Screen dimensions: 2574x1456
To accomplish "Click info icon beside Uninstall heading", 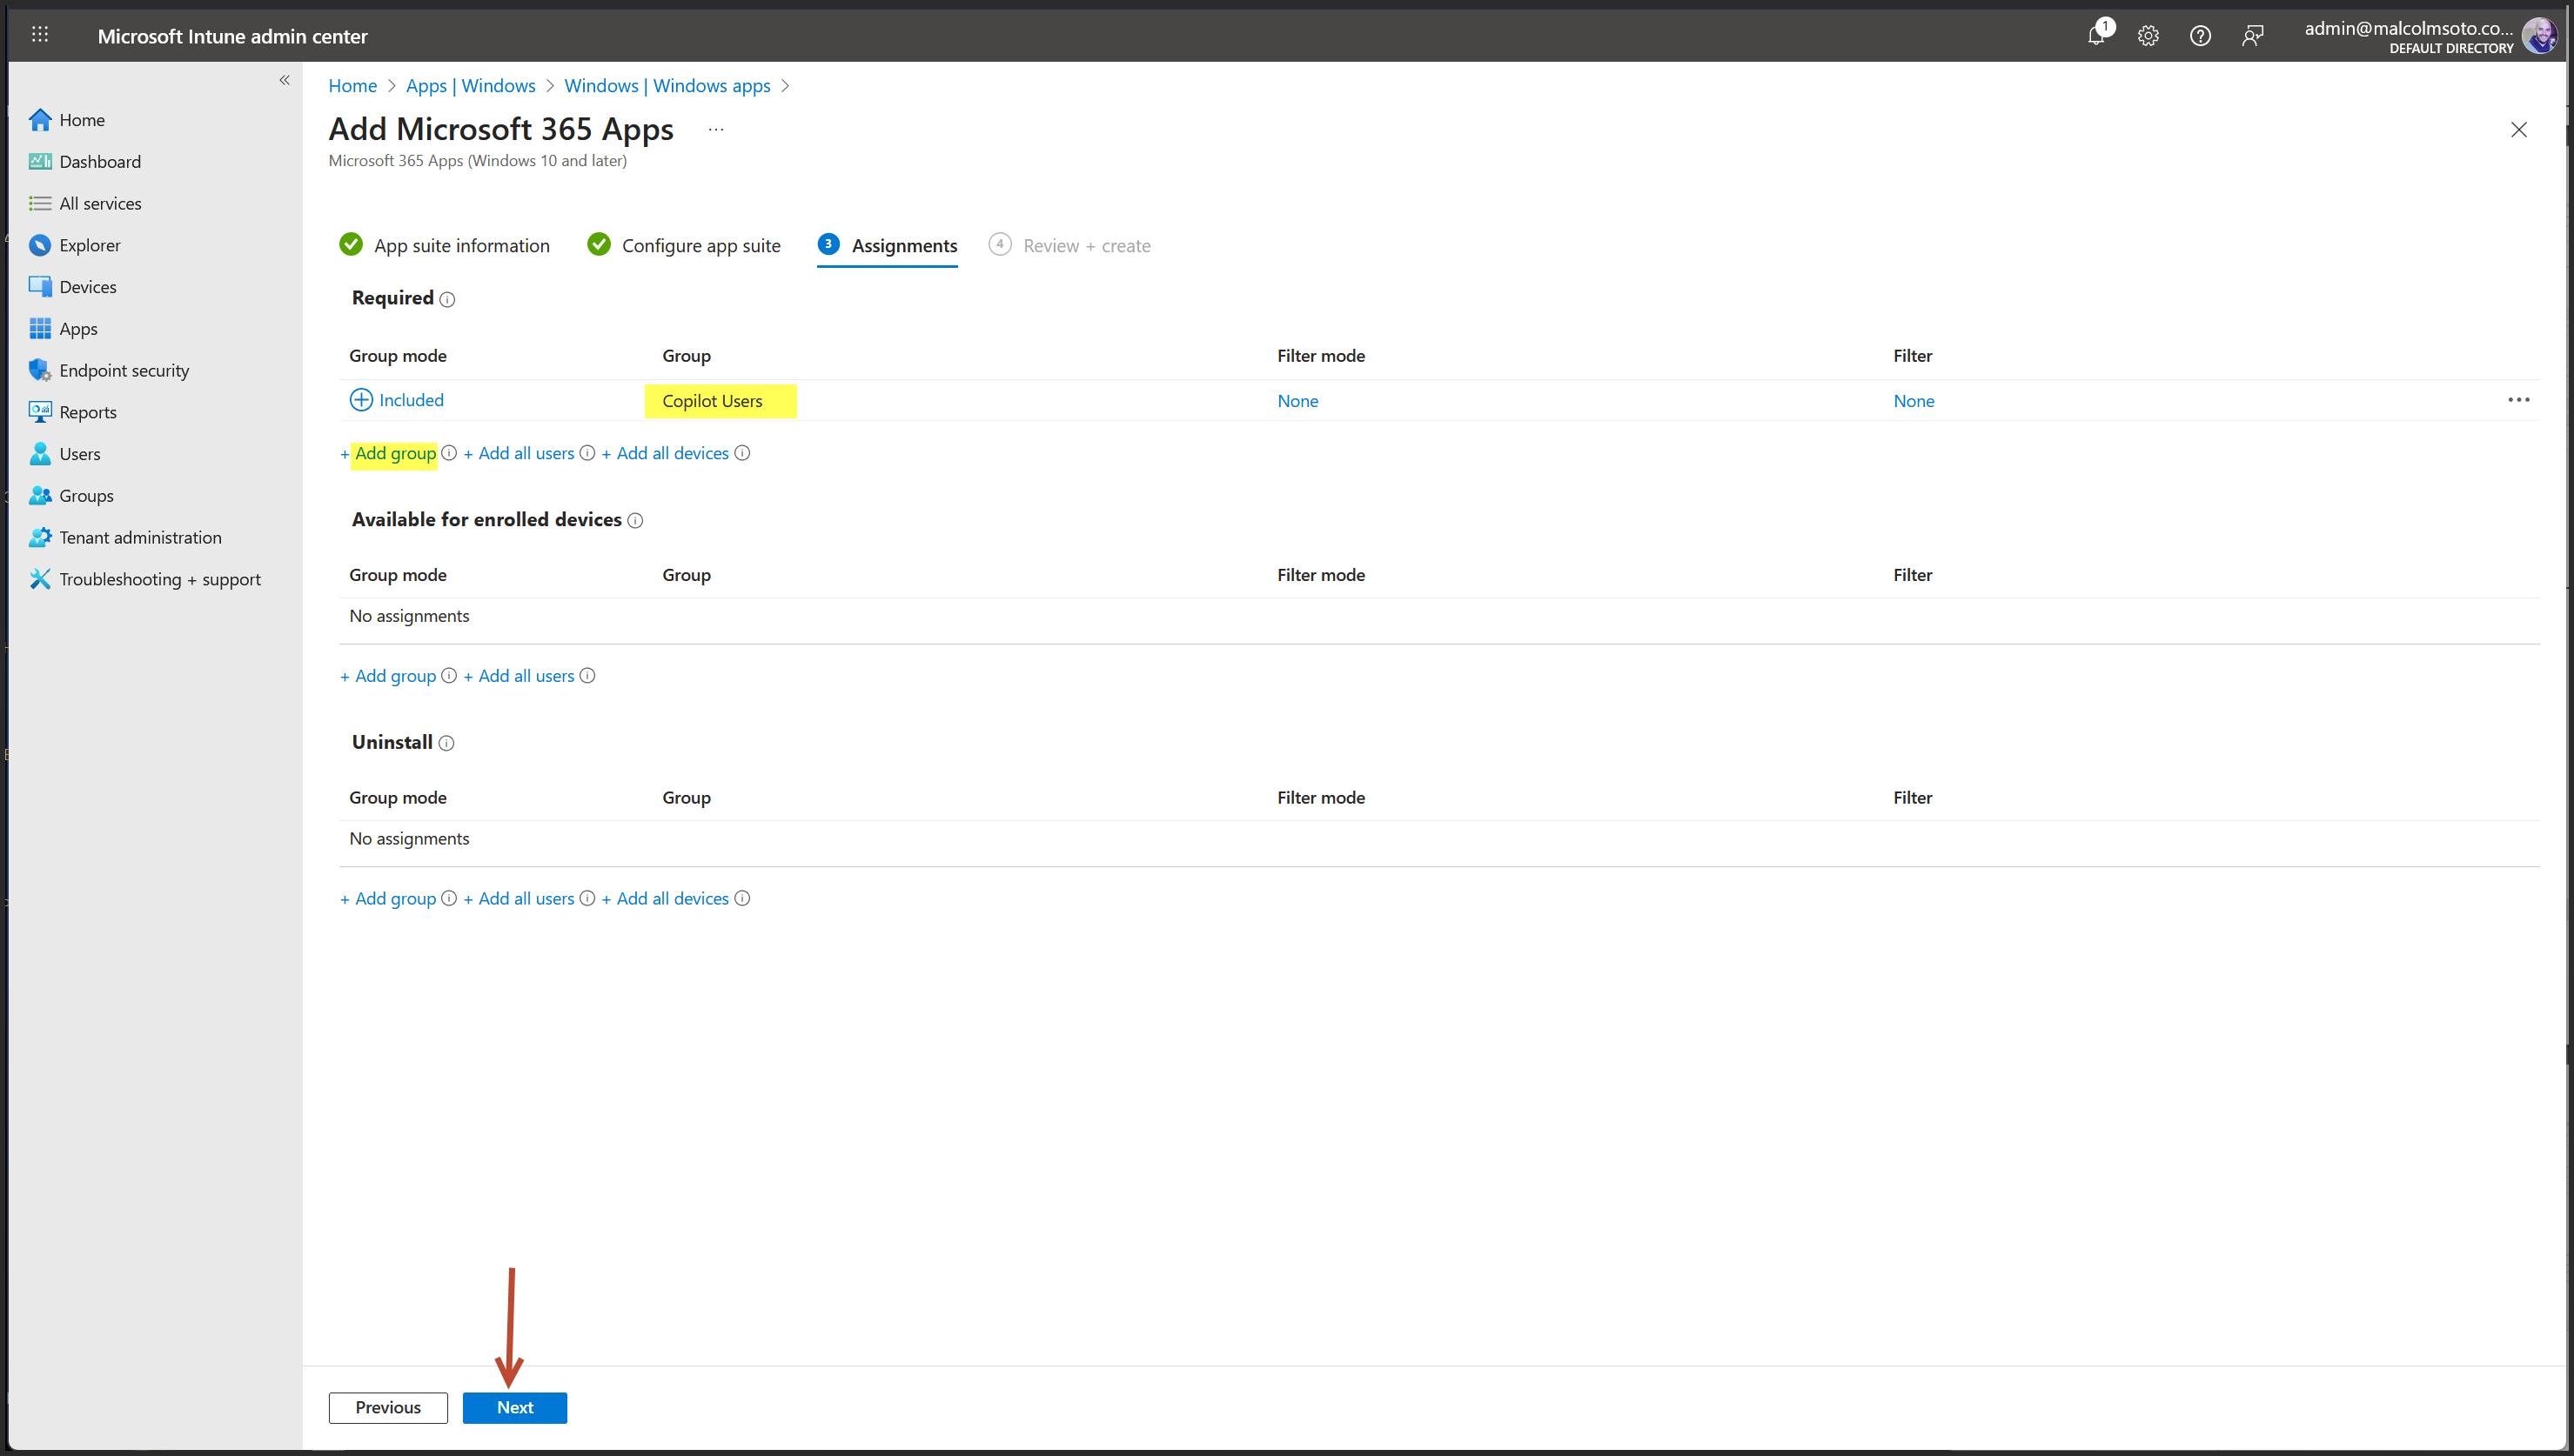I will click(446, 743).
